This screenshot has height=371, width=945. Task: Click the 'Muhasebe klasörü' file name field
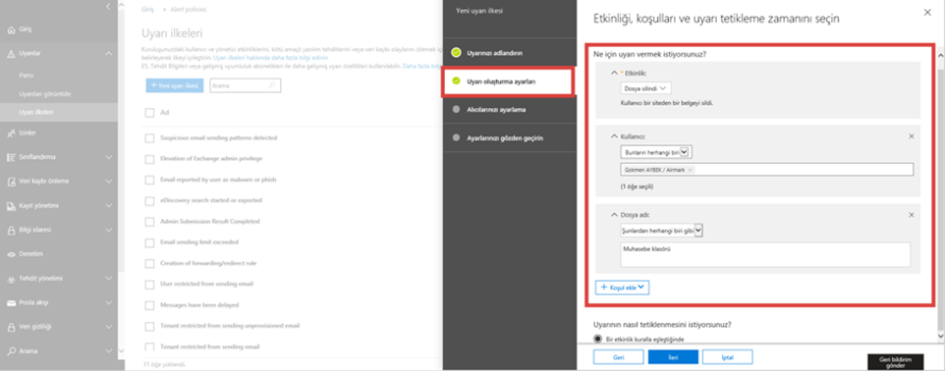(x=765, y=254)
